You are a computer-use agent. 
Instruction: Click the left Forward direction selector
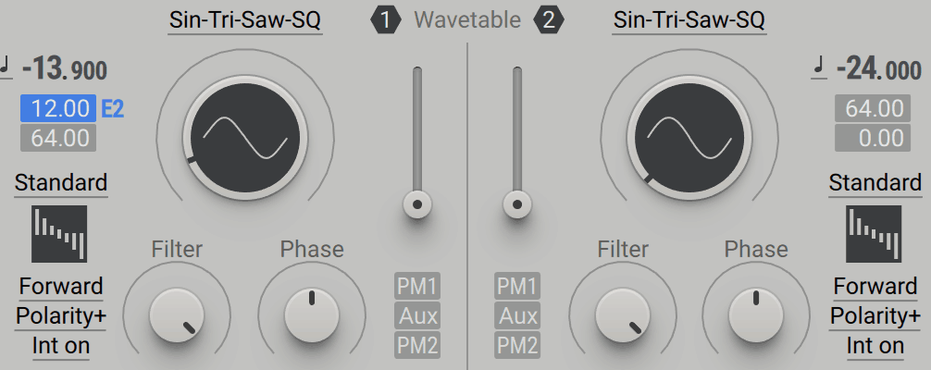(61, 286)
